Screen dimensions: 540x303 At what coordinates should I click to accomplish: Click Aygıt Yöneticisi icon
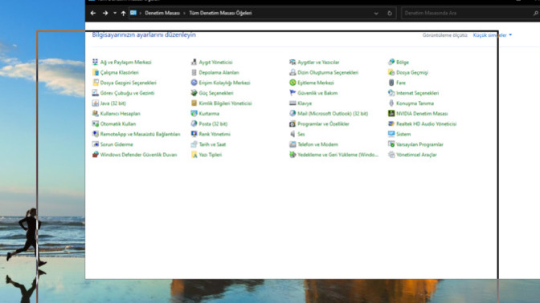(x=194, y=63)
